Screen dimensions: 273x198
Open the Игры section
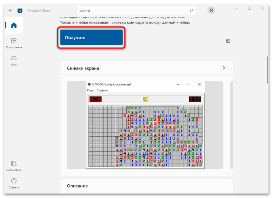[x=14, y=61]
